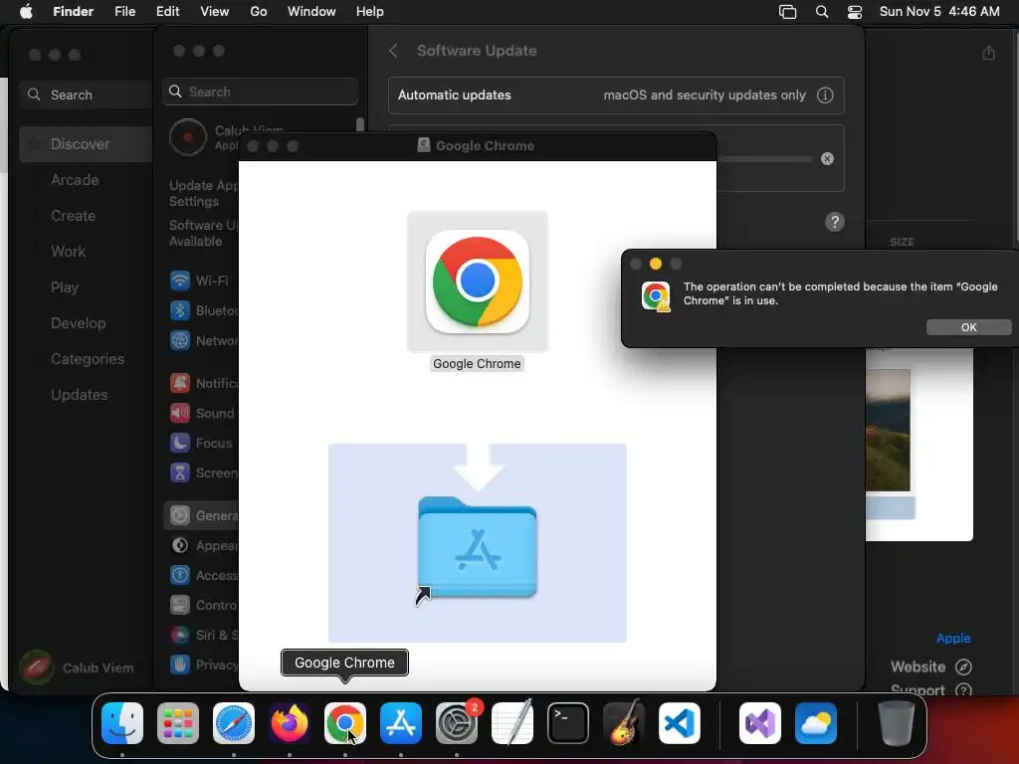
Task: Open Screen Time in System Settings sidebar
Action: click(201, 473)
